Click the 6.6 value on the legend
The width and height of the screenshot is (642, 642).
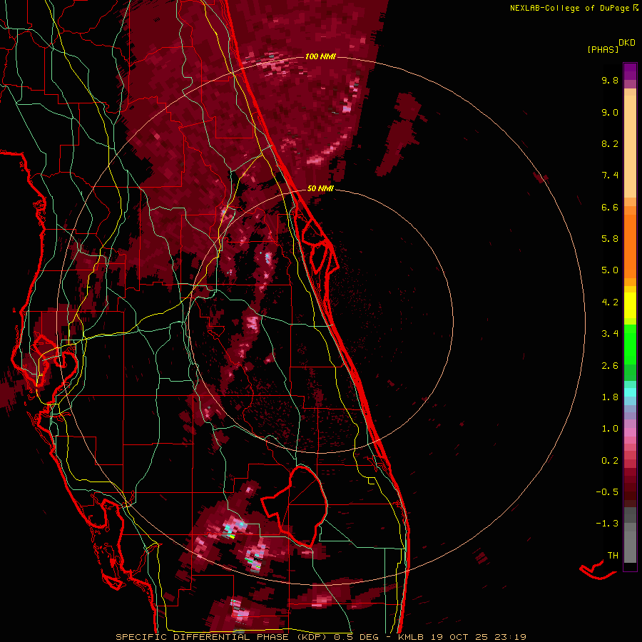[610, 207]
